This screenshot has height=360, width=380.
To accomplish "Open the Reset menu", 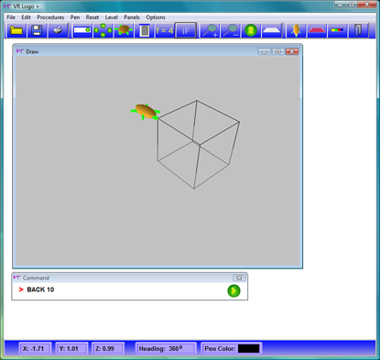I will click(x=92, y=17).
